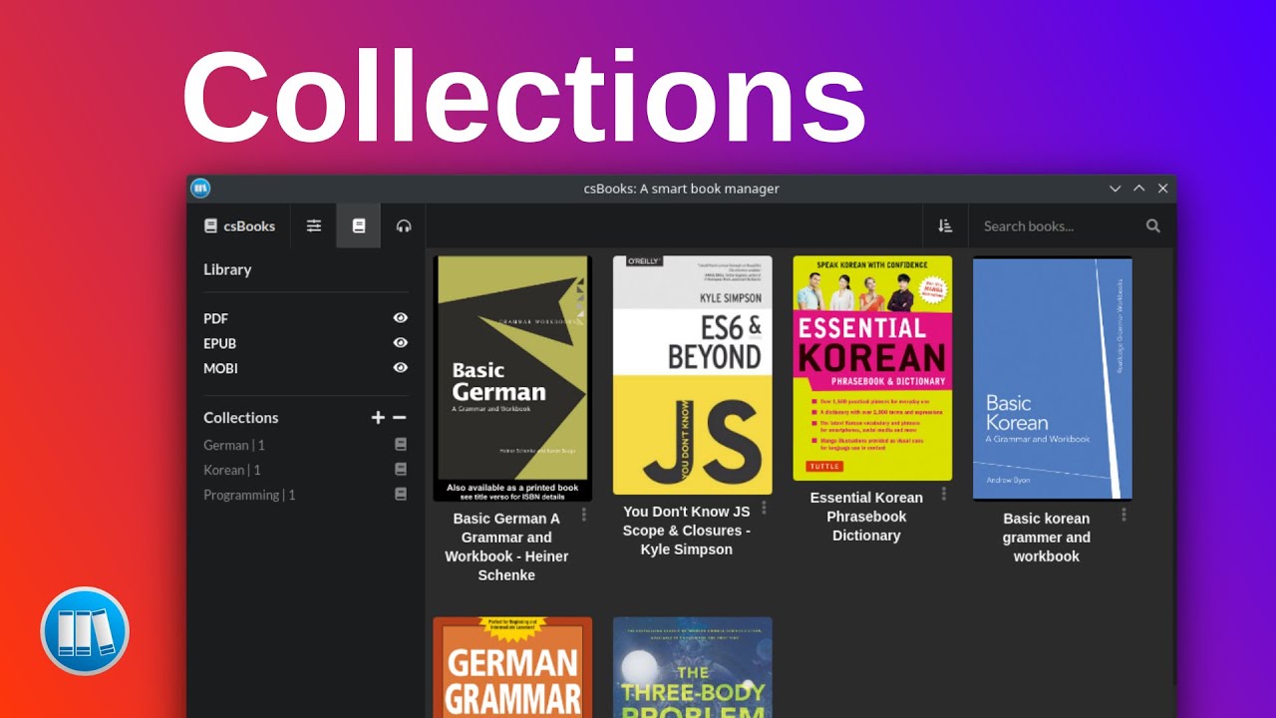The image size is (1276, 718).
Task: Open the German collection
Action: [234, 445]
